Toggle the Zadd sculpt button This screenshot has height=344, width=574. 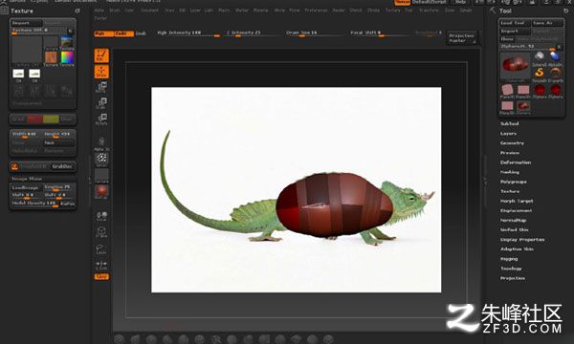tap(123, 33)
